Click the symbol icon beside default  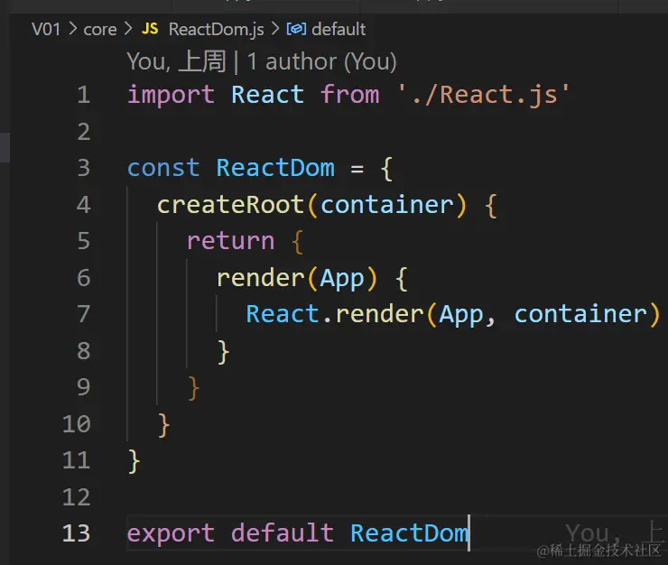point(296,29)
